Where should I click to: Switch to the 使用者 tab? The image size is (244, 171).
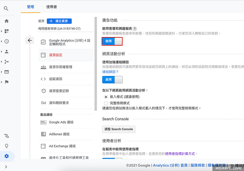pos(51,7)
